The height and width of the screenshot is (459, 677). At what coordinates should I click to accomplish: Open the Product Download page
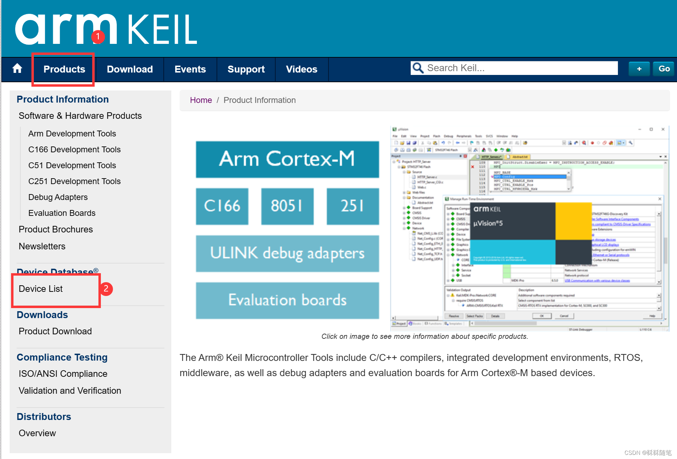pyautogui.click(x=55, y=331)
